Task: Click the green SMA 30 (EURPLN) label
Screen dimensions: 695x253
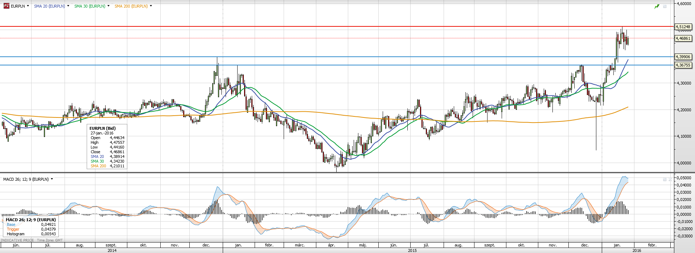Action: [90, 6]
